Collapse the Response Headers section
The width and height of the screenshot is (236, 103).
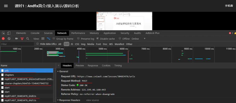[58, 100]
